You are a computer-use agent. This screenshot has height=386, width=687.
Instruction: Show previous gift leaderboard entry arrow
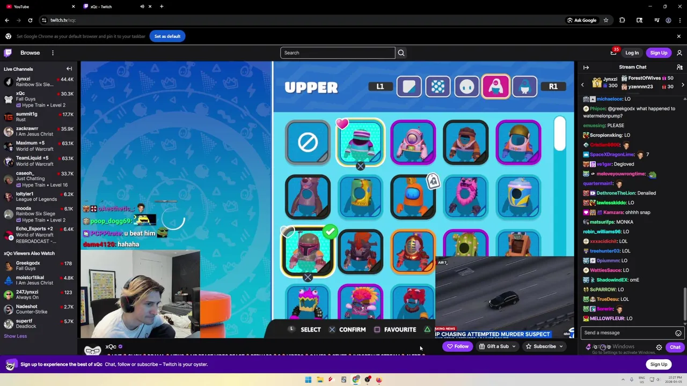click(x=582, y=85)
